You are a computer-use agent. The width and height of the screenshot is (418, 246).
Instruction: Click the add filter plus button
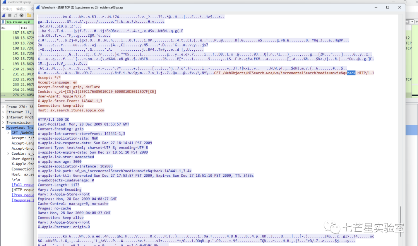coord(416,22)
